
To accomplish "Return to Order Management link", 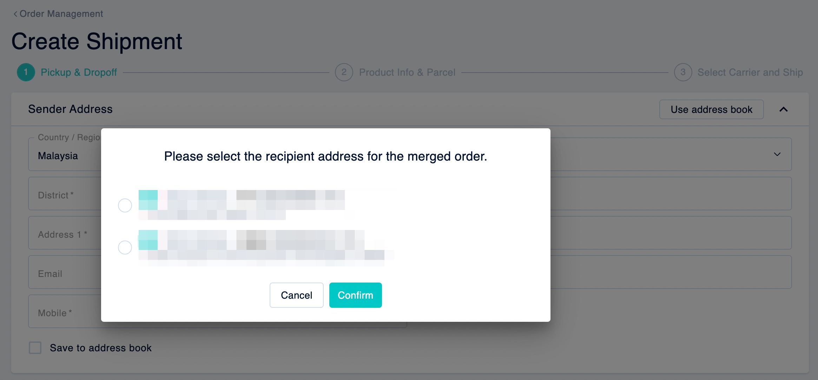I will [x=61, y=14].
